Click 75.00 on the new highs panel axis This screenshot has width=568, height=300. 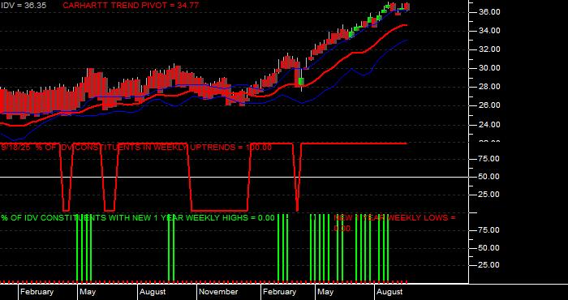[488, 230]
